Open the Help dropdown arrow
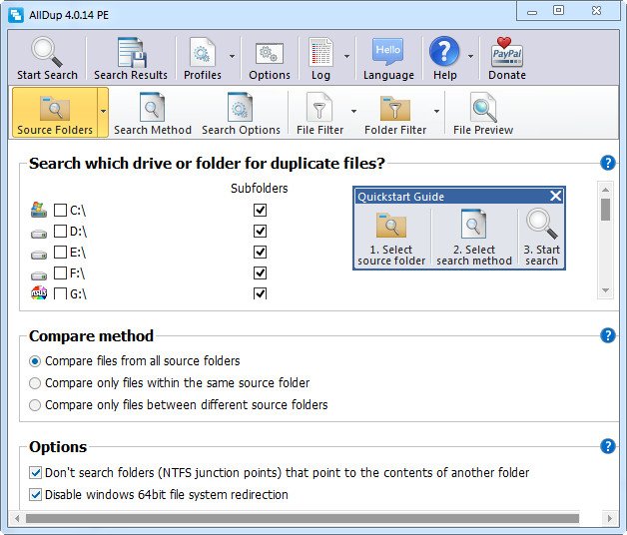This screenshot has width=627, height=535. pos(469,57)
